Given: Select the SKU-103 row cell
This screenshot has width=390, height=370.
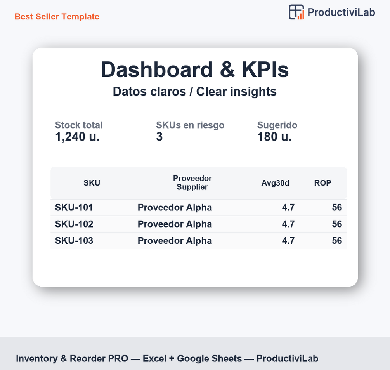Looking at the screenshot, I should pyautogui.click(x=74, y=241).
